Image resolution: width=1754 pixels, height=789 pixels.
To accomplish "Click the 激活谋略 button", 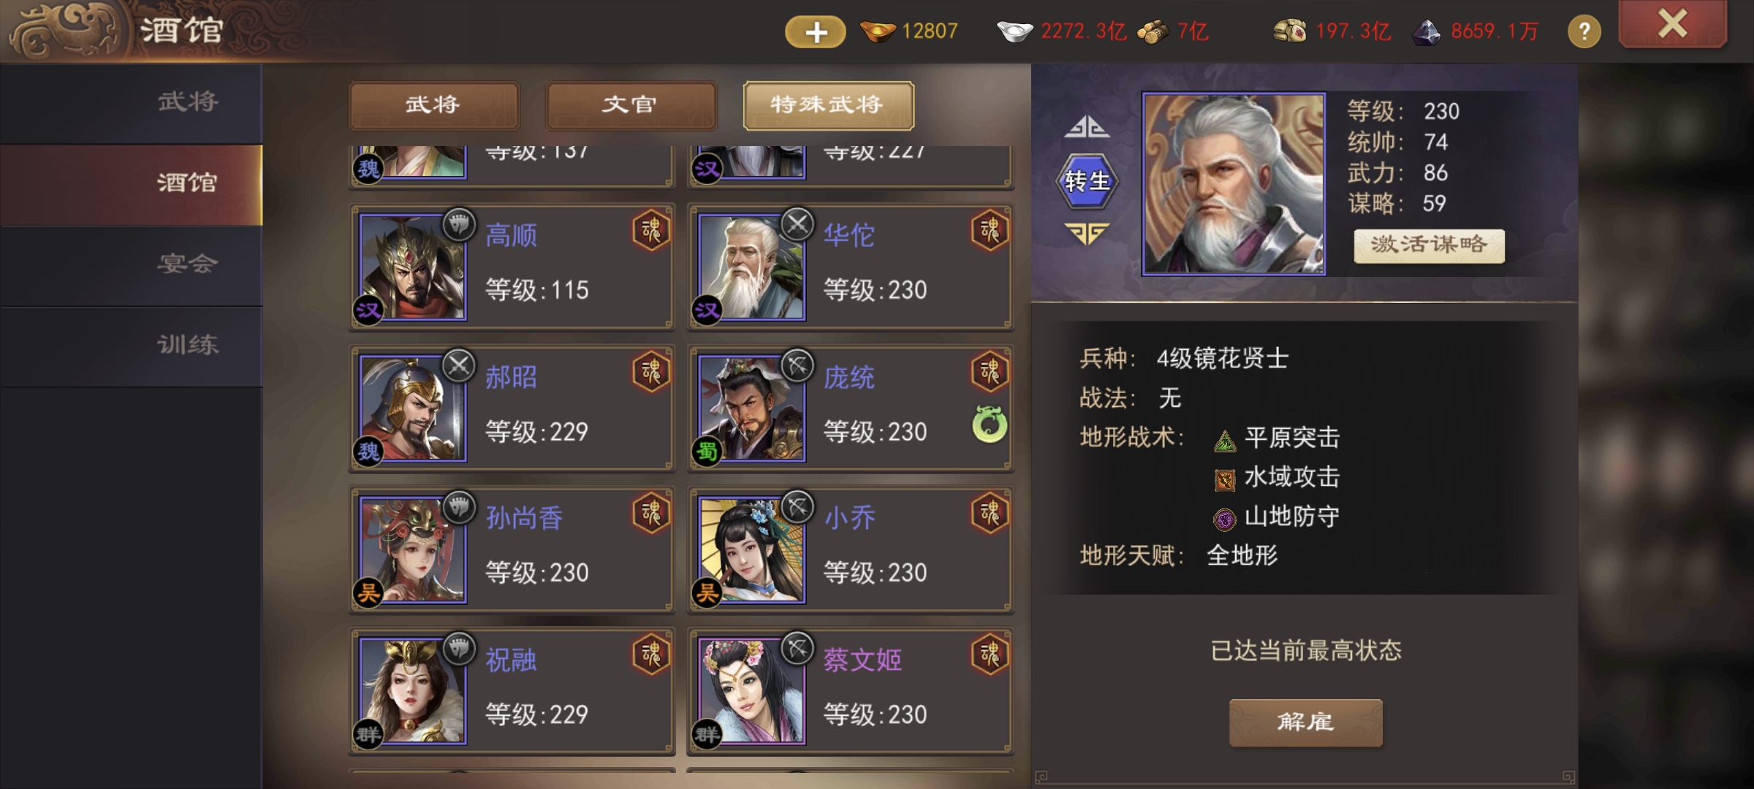I will click(1429, 245).
